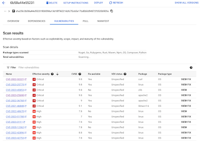Open the PULL tab

click(86, 21)
